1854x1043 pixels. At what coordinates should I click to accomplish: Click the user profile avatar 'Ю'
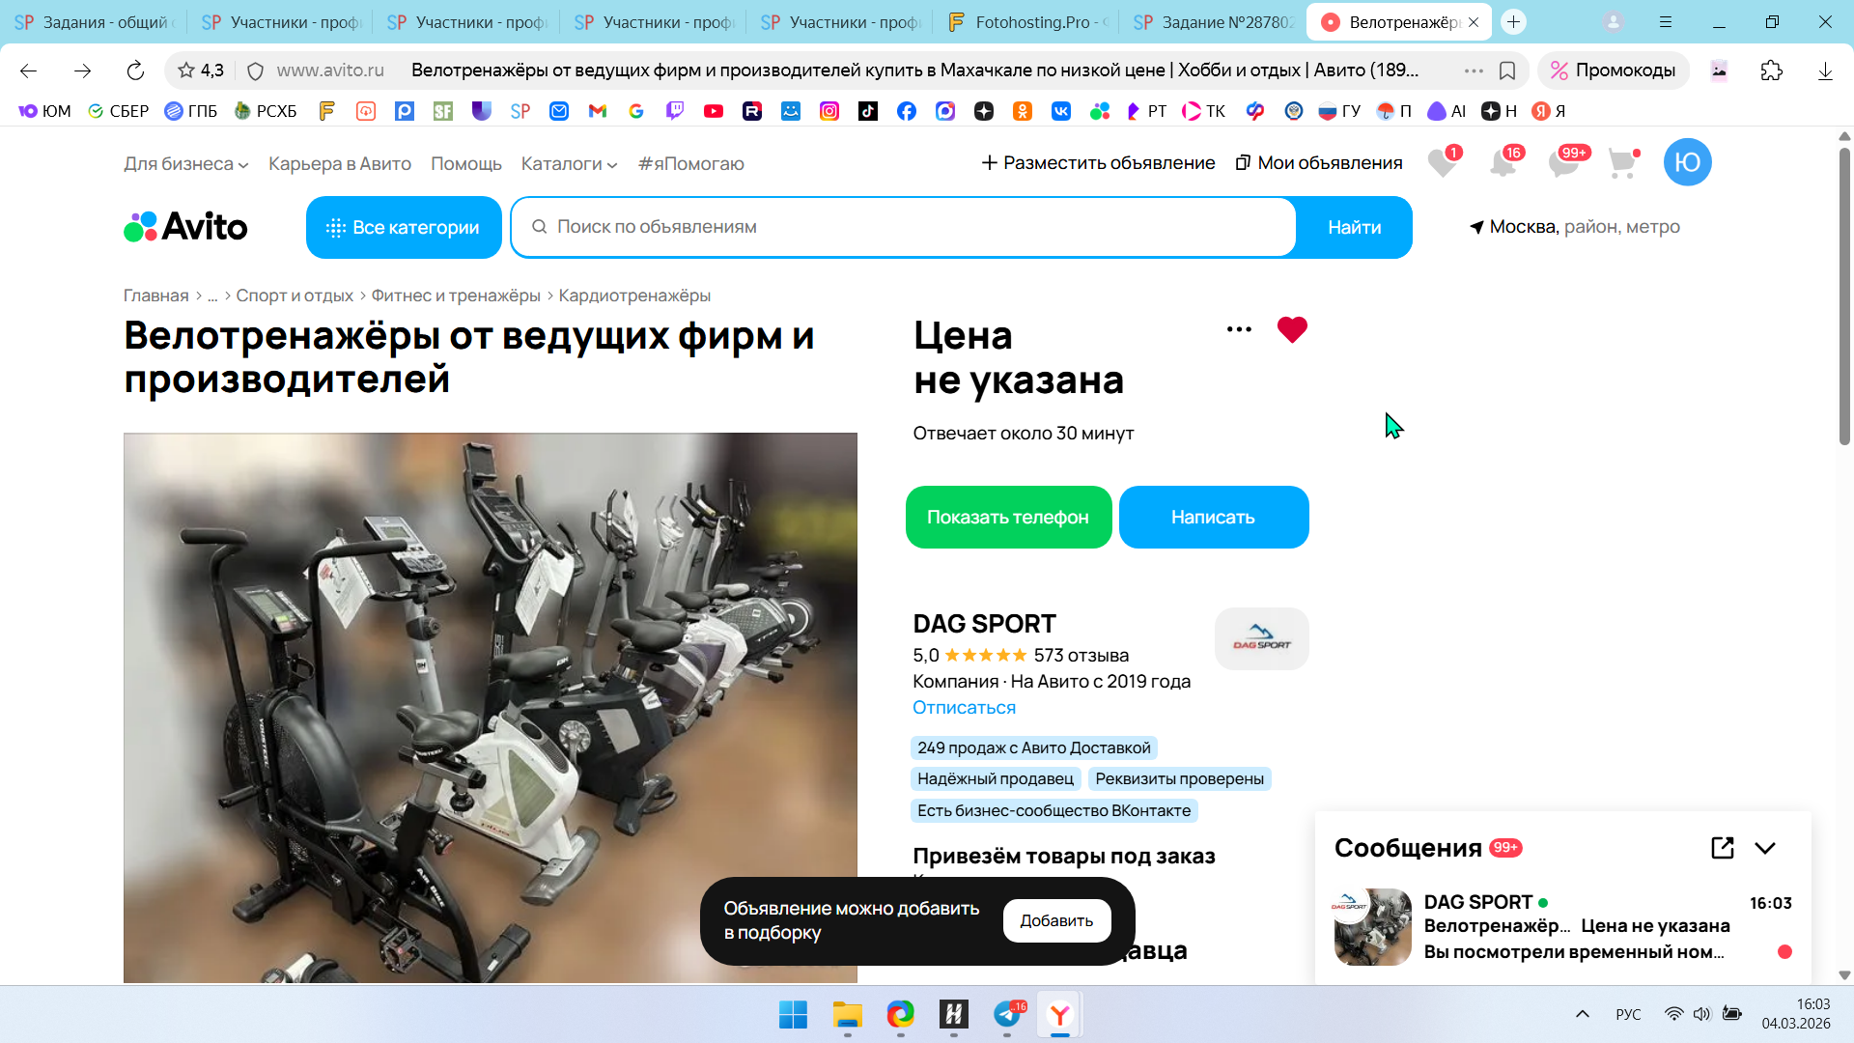1687,162
